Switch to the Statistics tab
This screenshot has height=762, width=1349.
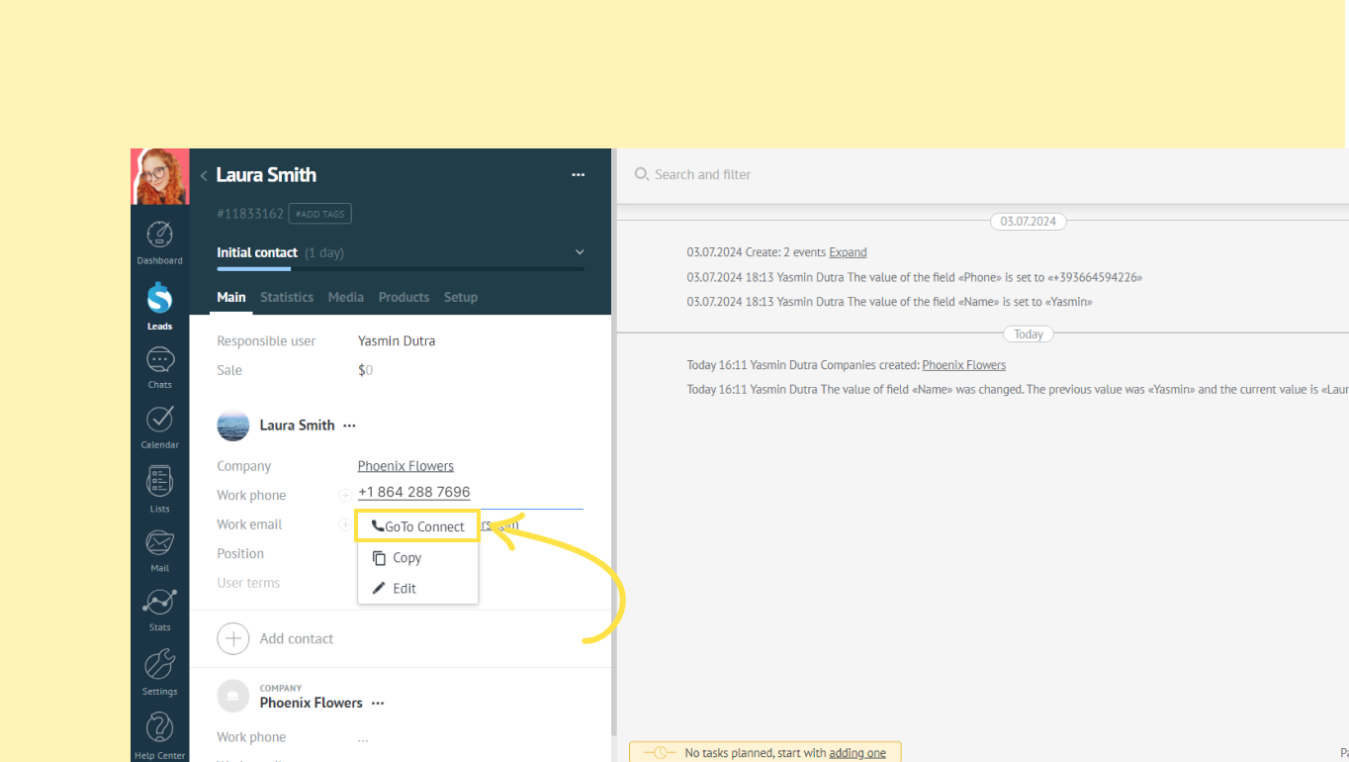point(287,297)
